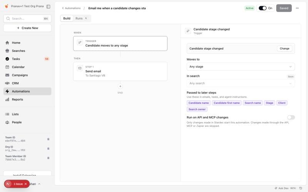
Task: Click the Create New button
Action: [x=27, y=28]
